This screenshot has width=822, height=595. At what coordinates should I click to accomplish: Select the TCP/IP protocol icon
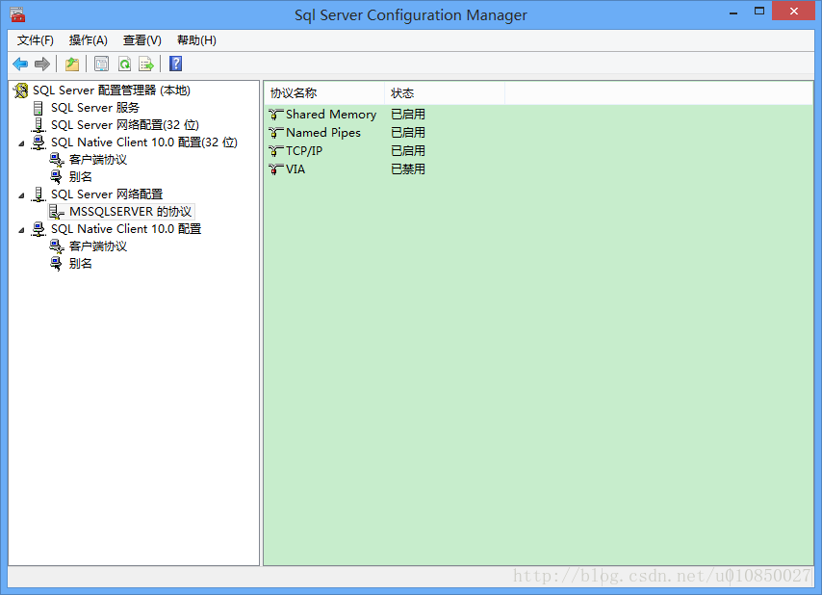point(276,151)
